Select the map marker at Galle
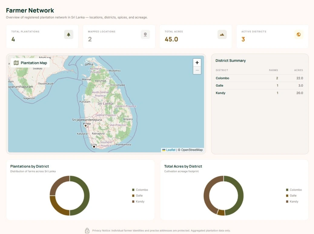 click(94, 147)
